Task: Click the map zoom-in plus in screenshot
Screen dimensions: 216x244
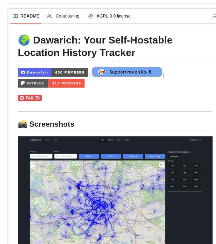Action: [33, 164]
